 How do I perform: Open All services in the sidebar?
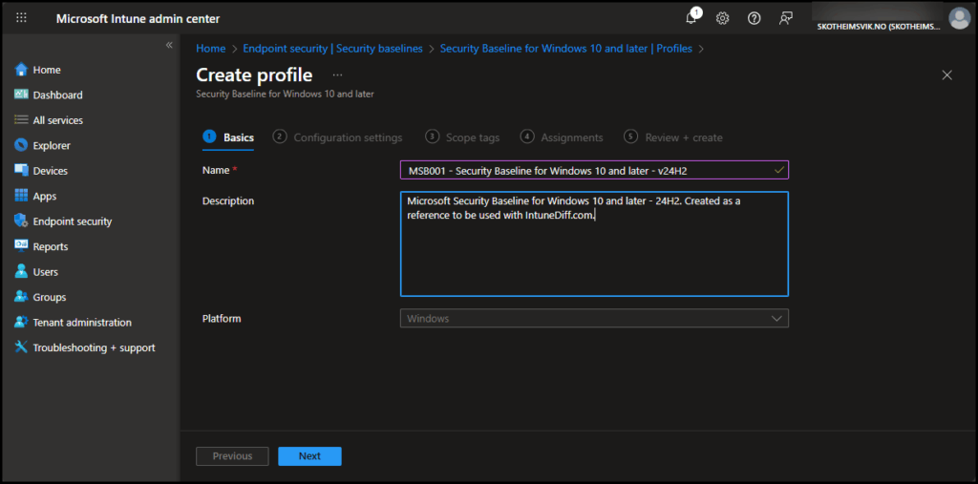pos(58,120)
